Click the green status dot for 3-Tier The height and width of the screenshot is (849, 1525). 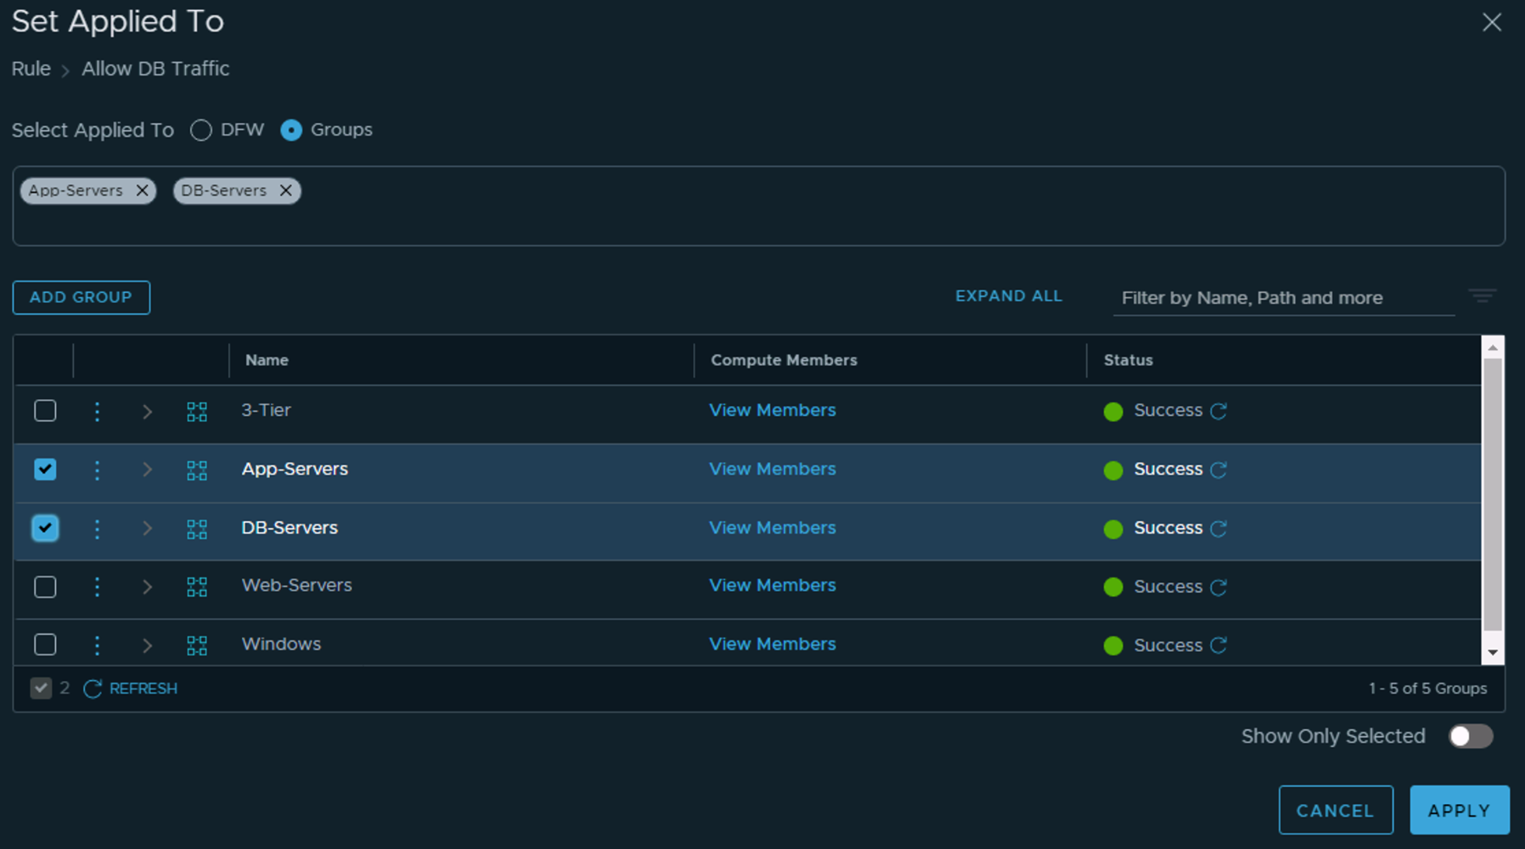1113,412
